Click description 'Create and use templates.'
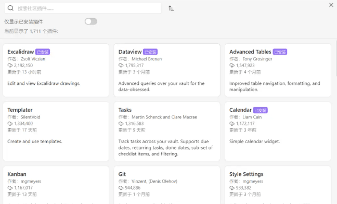337x204 pixels. tap(35, 142)
